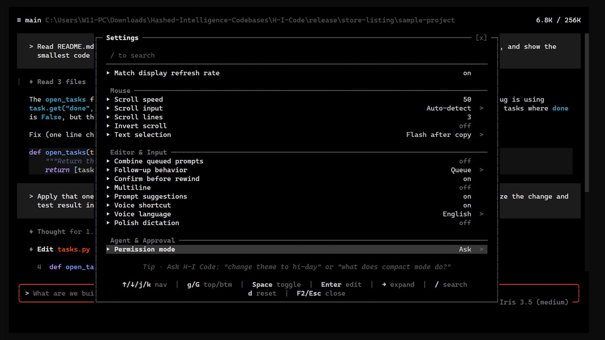Toggle Match display refresh rate off
The height and width of the screenshot is (340, 605).
point(467,73)
